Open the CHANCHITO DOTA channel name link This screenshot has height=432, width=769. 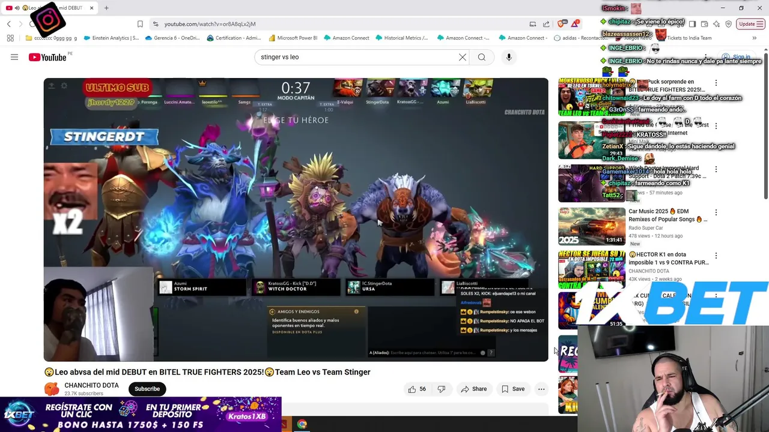click(x=92, y=385)
